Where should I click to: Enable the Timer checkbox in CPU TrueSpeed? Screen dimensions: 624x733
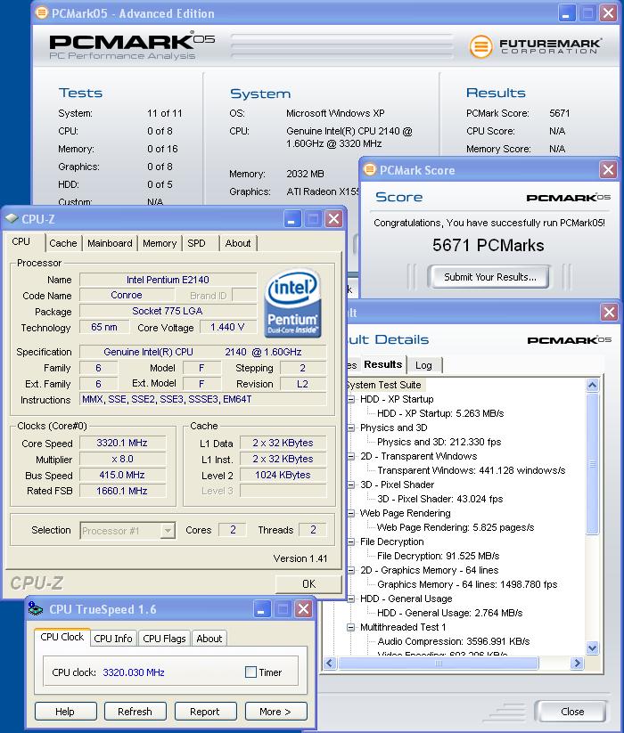250,672
